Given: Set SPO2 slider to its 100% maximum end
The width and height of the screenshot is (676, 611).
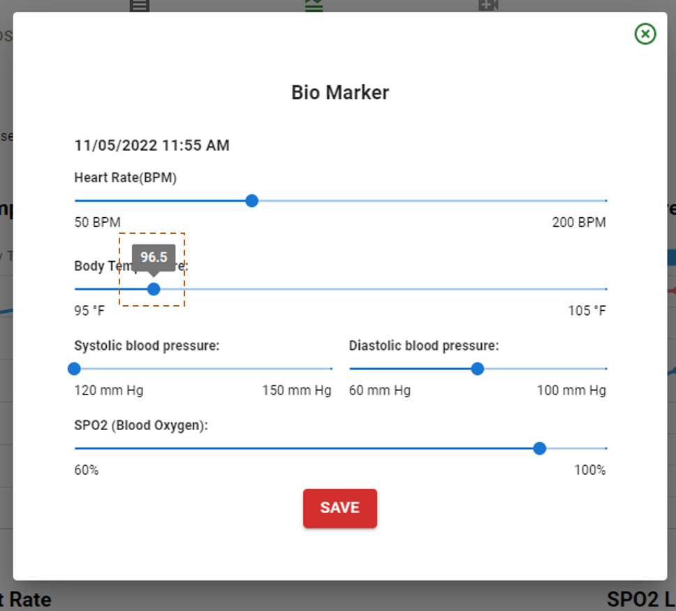Looking at the screenshot, I should [x=605, y=448].
